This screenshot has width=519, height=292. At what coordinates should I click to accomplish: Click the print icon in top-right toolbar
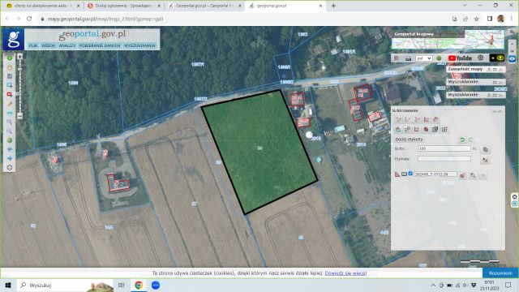[408, 58]
